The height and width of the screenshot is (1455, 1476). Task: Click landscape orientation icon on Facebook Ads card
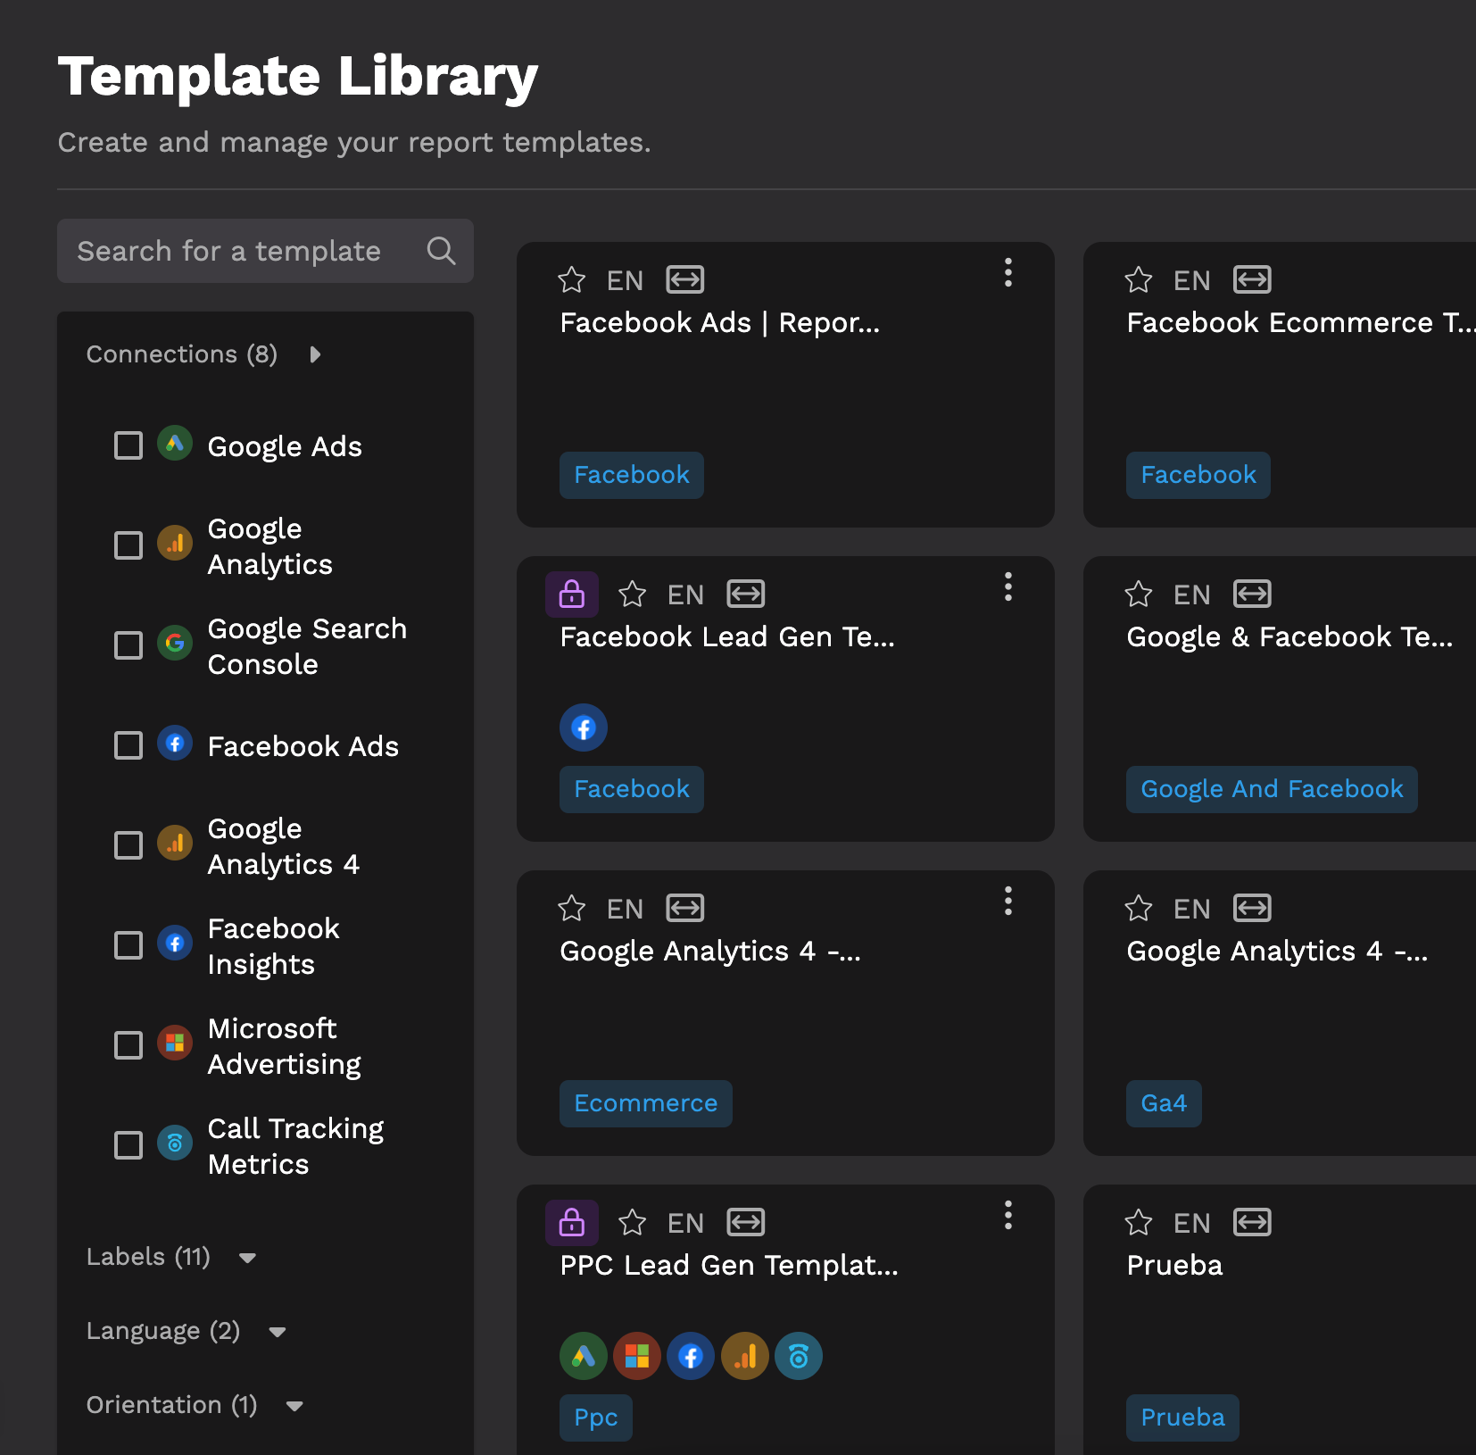(x=685, y=280)
